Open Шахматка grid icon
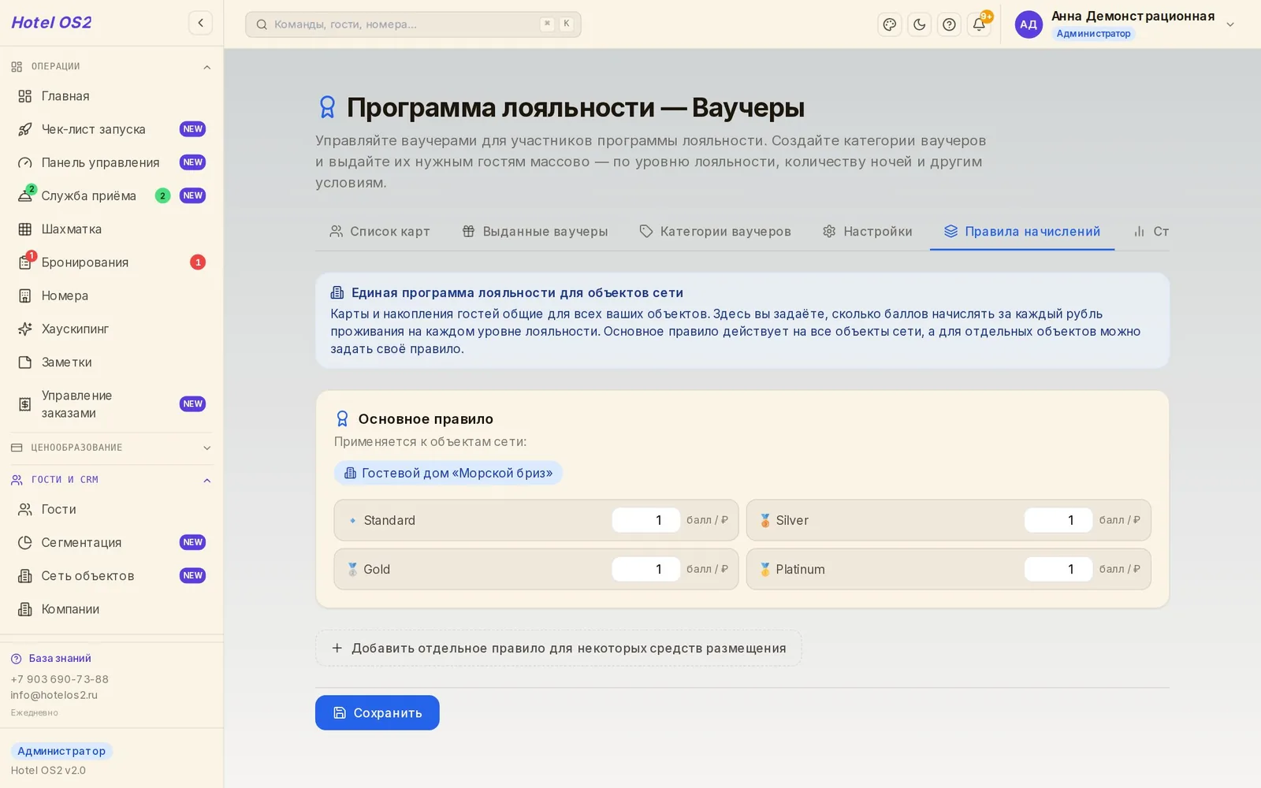The width and height of the screenshot is (1261, 788). [25, 229]
